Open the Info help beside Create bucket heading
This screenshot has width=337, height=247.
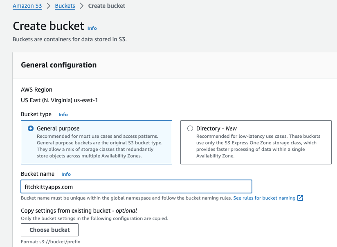tap(92, 28)
